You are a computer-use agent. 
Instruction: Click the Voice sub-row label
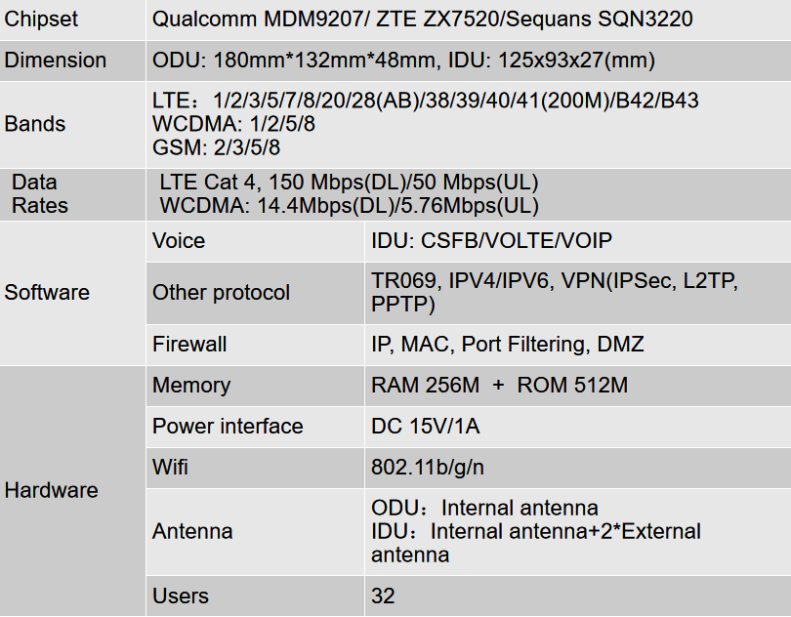point(179,240)
